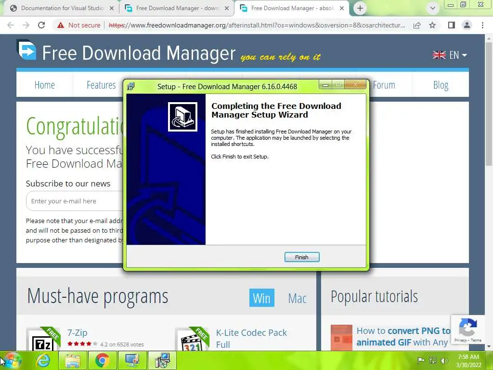Image resolution: width=493 pixels, height=370 pixels.
Task: Click the 'you can rely on it' slogan
Action: [280, 57]
